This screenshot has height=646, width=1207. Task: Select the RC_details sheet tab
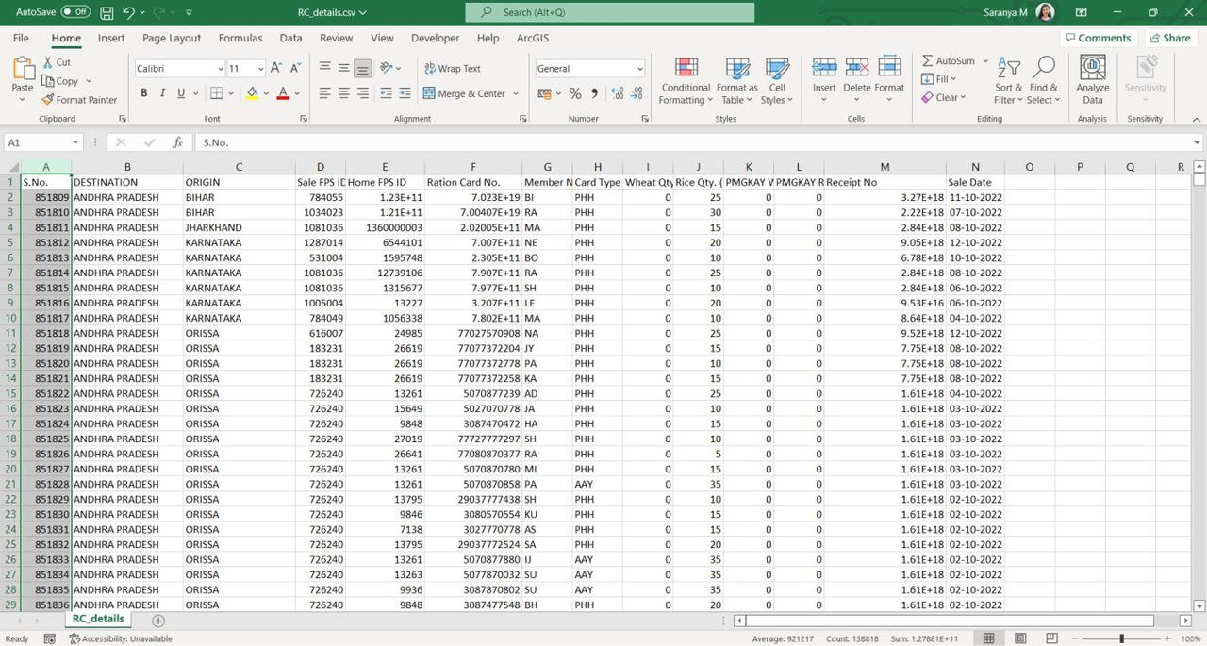[98, 620]
